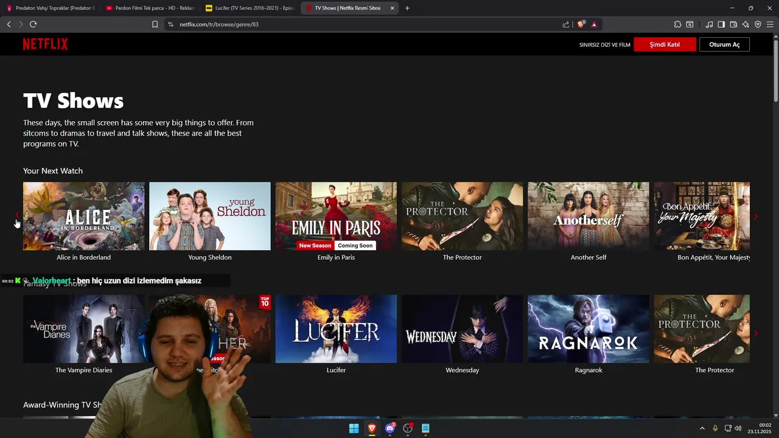Slide Your Next Watch row left
The image size is (779, 438).
[x=16, y=215]
